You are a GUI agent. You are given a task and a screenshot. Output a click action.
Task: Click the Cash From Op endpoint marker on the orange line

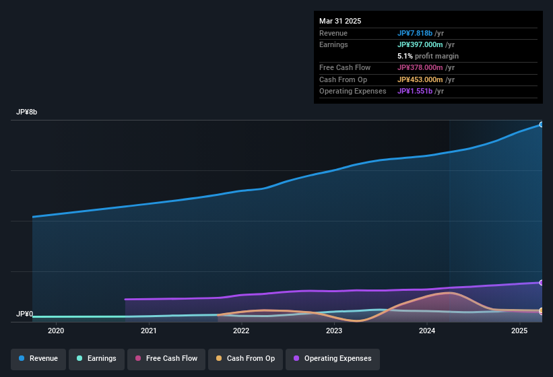tap(542, 310)
